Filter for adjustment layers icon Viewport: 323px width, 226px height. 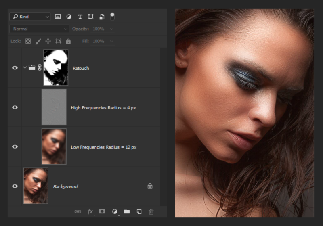click(69, 17)
